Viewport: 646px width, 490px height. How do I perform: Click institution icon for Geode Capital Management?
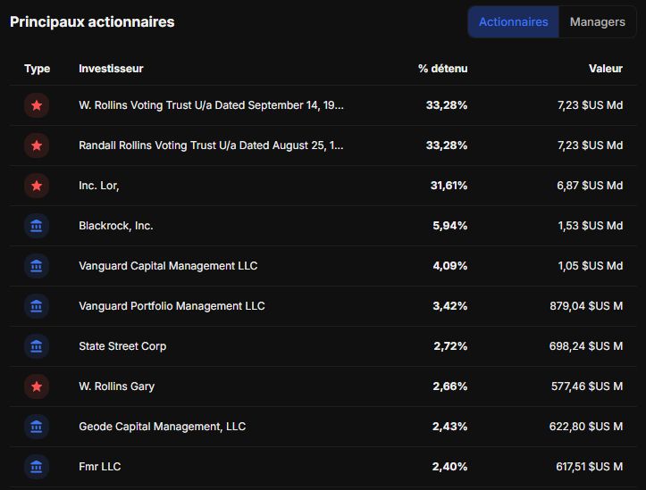coord(37,427)
